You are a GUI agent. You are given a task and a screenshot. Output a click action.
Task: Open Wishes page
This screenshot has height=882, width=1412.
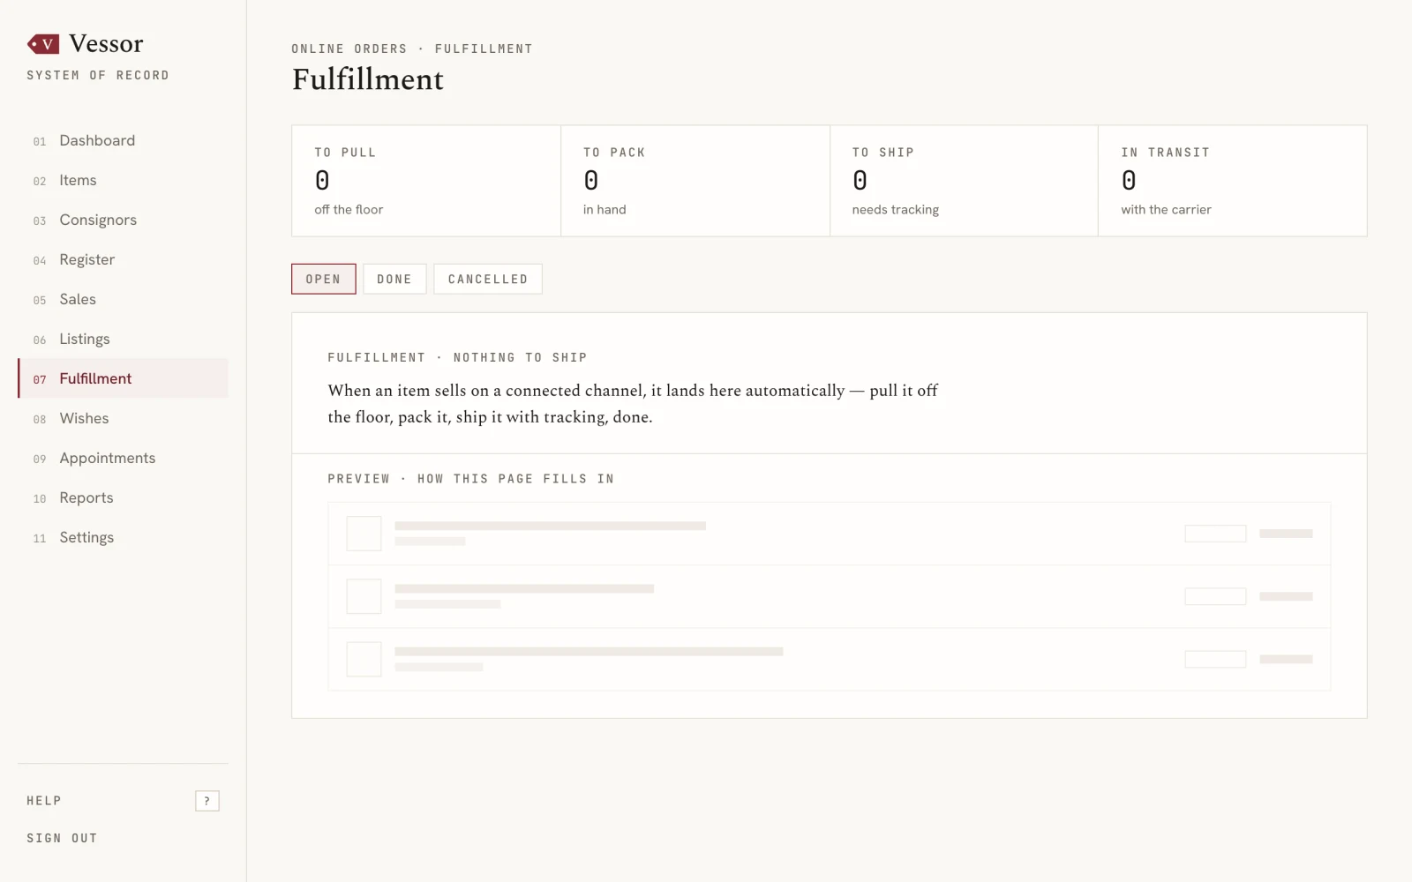pos(123,418)
